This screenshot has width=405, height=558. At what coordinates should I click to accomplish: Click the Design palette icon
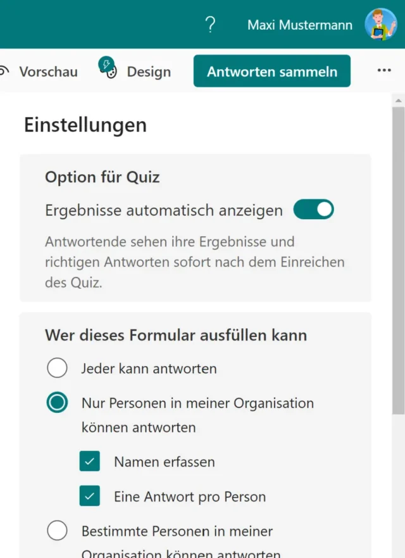108,68
